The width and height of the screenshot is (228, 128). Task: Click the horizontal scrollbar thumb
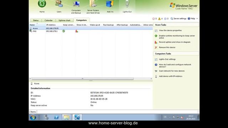(82, 79)
